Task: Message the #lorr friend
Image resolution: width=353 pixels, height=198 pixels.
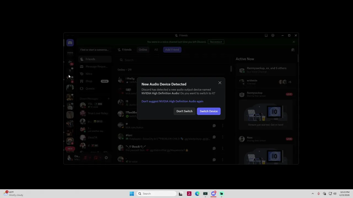Action: [x=214, y=137]
